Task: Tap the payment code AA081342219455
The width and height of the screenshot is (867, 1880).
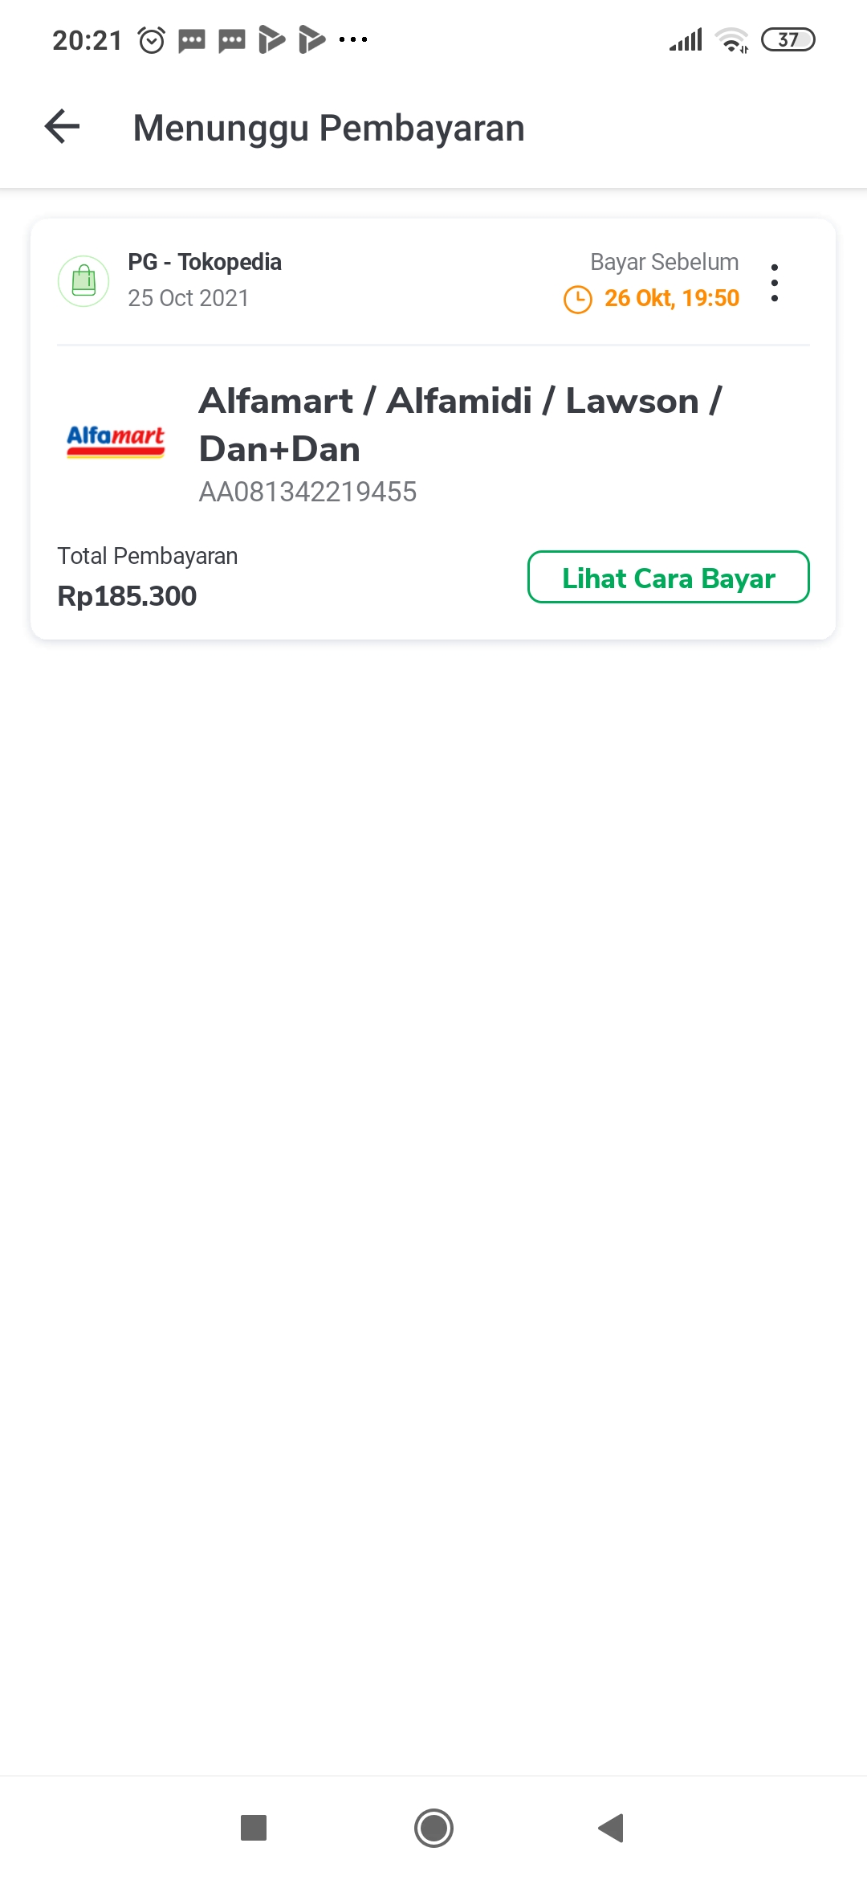Action: click(307, 492)
